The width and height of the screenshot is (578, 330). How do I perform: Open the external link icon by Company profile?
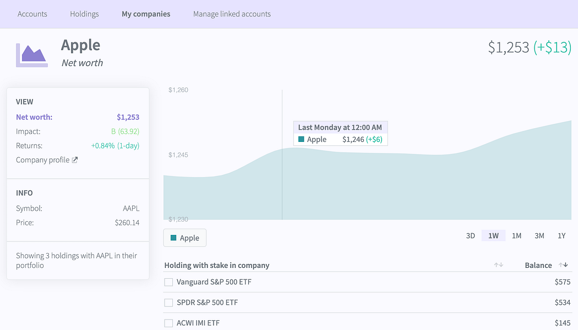point(75,160)
